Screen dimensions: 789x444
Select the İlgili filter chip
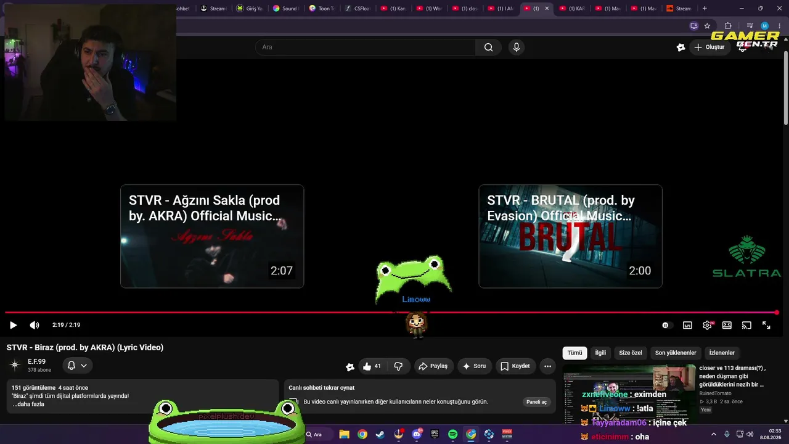pyautogui.click(x=600, y=353)
